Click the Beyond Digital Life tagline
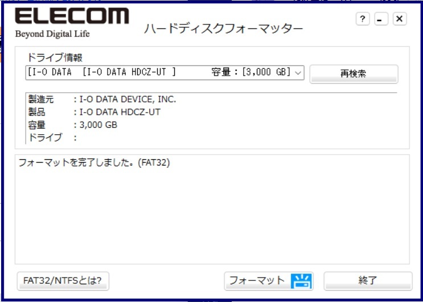 tap(52, 34)
